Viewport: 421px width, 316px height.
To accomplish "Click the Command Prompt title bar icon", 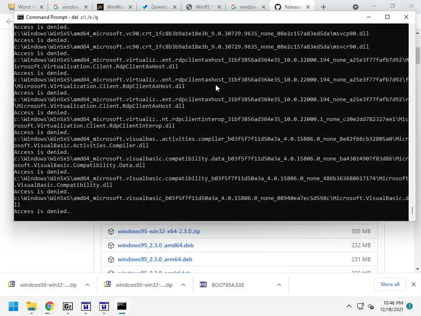I will [21, 17].
